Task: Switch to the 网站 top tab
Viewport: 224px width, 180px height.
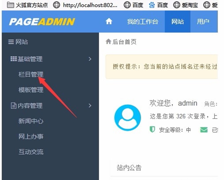Action: 178,22
